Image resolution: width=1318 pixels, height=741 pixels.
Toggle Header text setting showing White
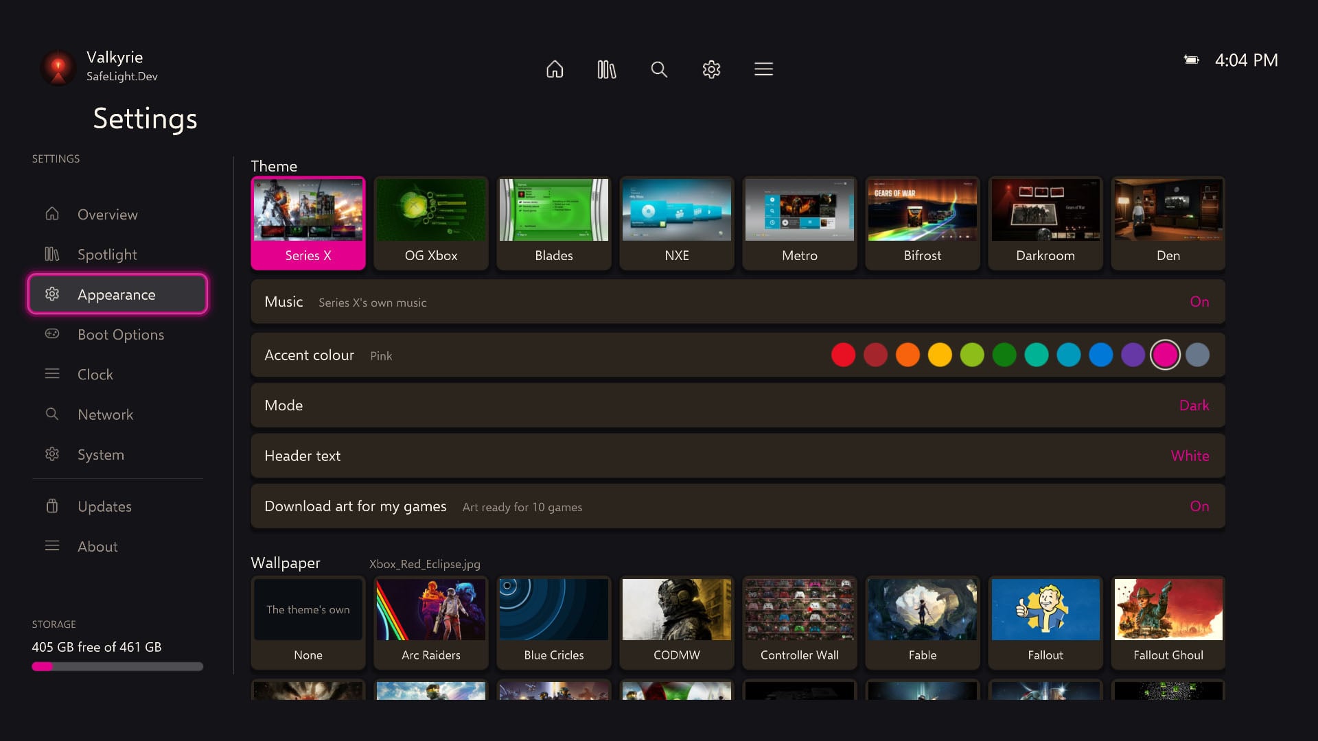[x=738, y=456]
